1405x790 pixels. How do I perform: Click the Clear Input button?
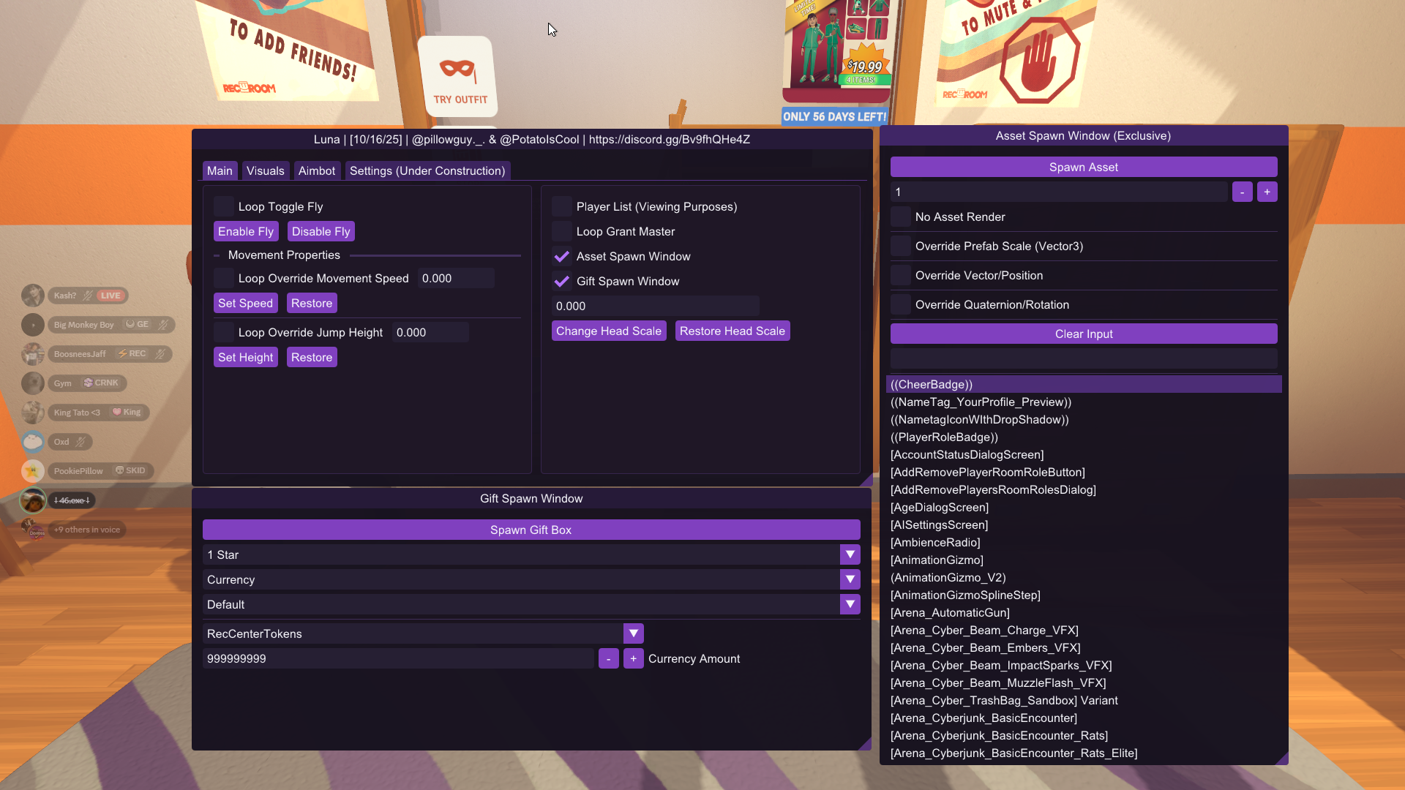(x=1082, y=334)
